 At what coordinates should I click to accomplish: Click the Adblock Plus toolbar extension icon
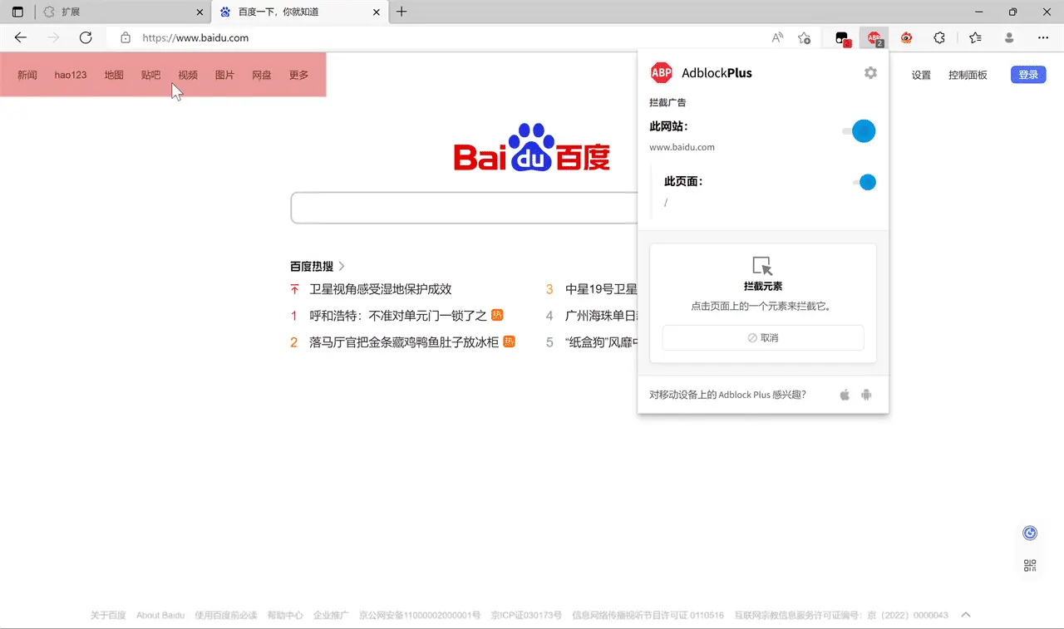coord(874,37)
